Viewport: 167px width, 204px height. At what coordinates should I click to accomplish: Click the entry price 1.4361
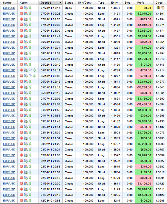(x=115, y=8)
